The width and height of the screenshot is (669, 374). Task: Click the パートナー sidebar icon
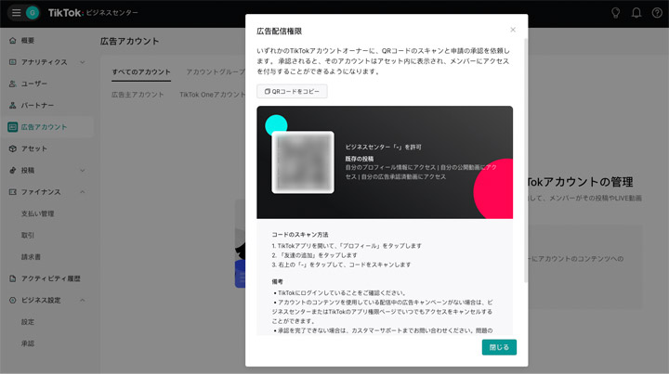[x=13, y=105]
